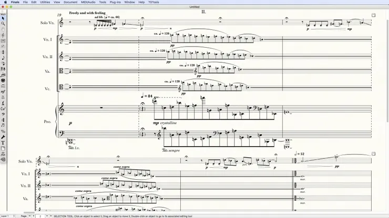Click top system "Vn. I" staff name

[x=47, y=39]
